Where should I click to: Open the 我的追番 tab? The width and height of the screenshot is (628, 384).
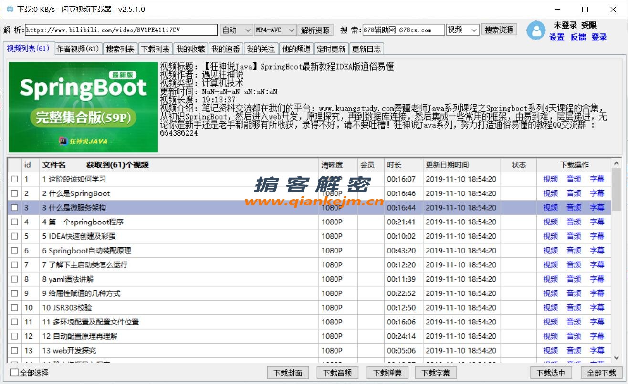(226, 49)
